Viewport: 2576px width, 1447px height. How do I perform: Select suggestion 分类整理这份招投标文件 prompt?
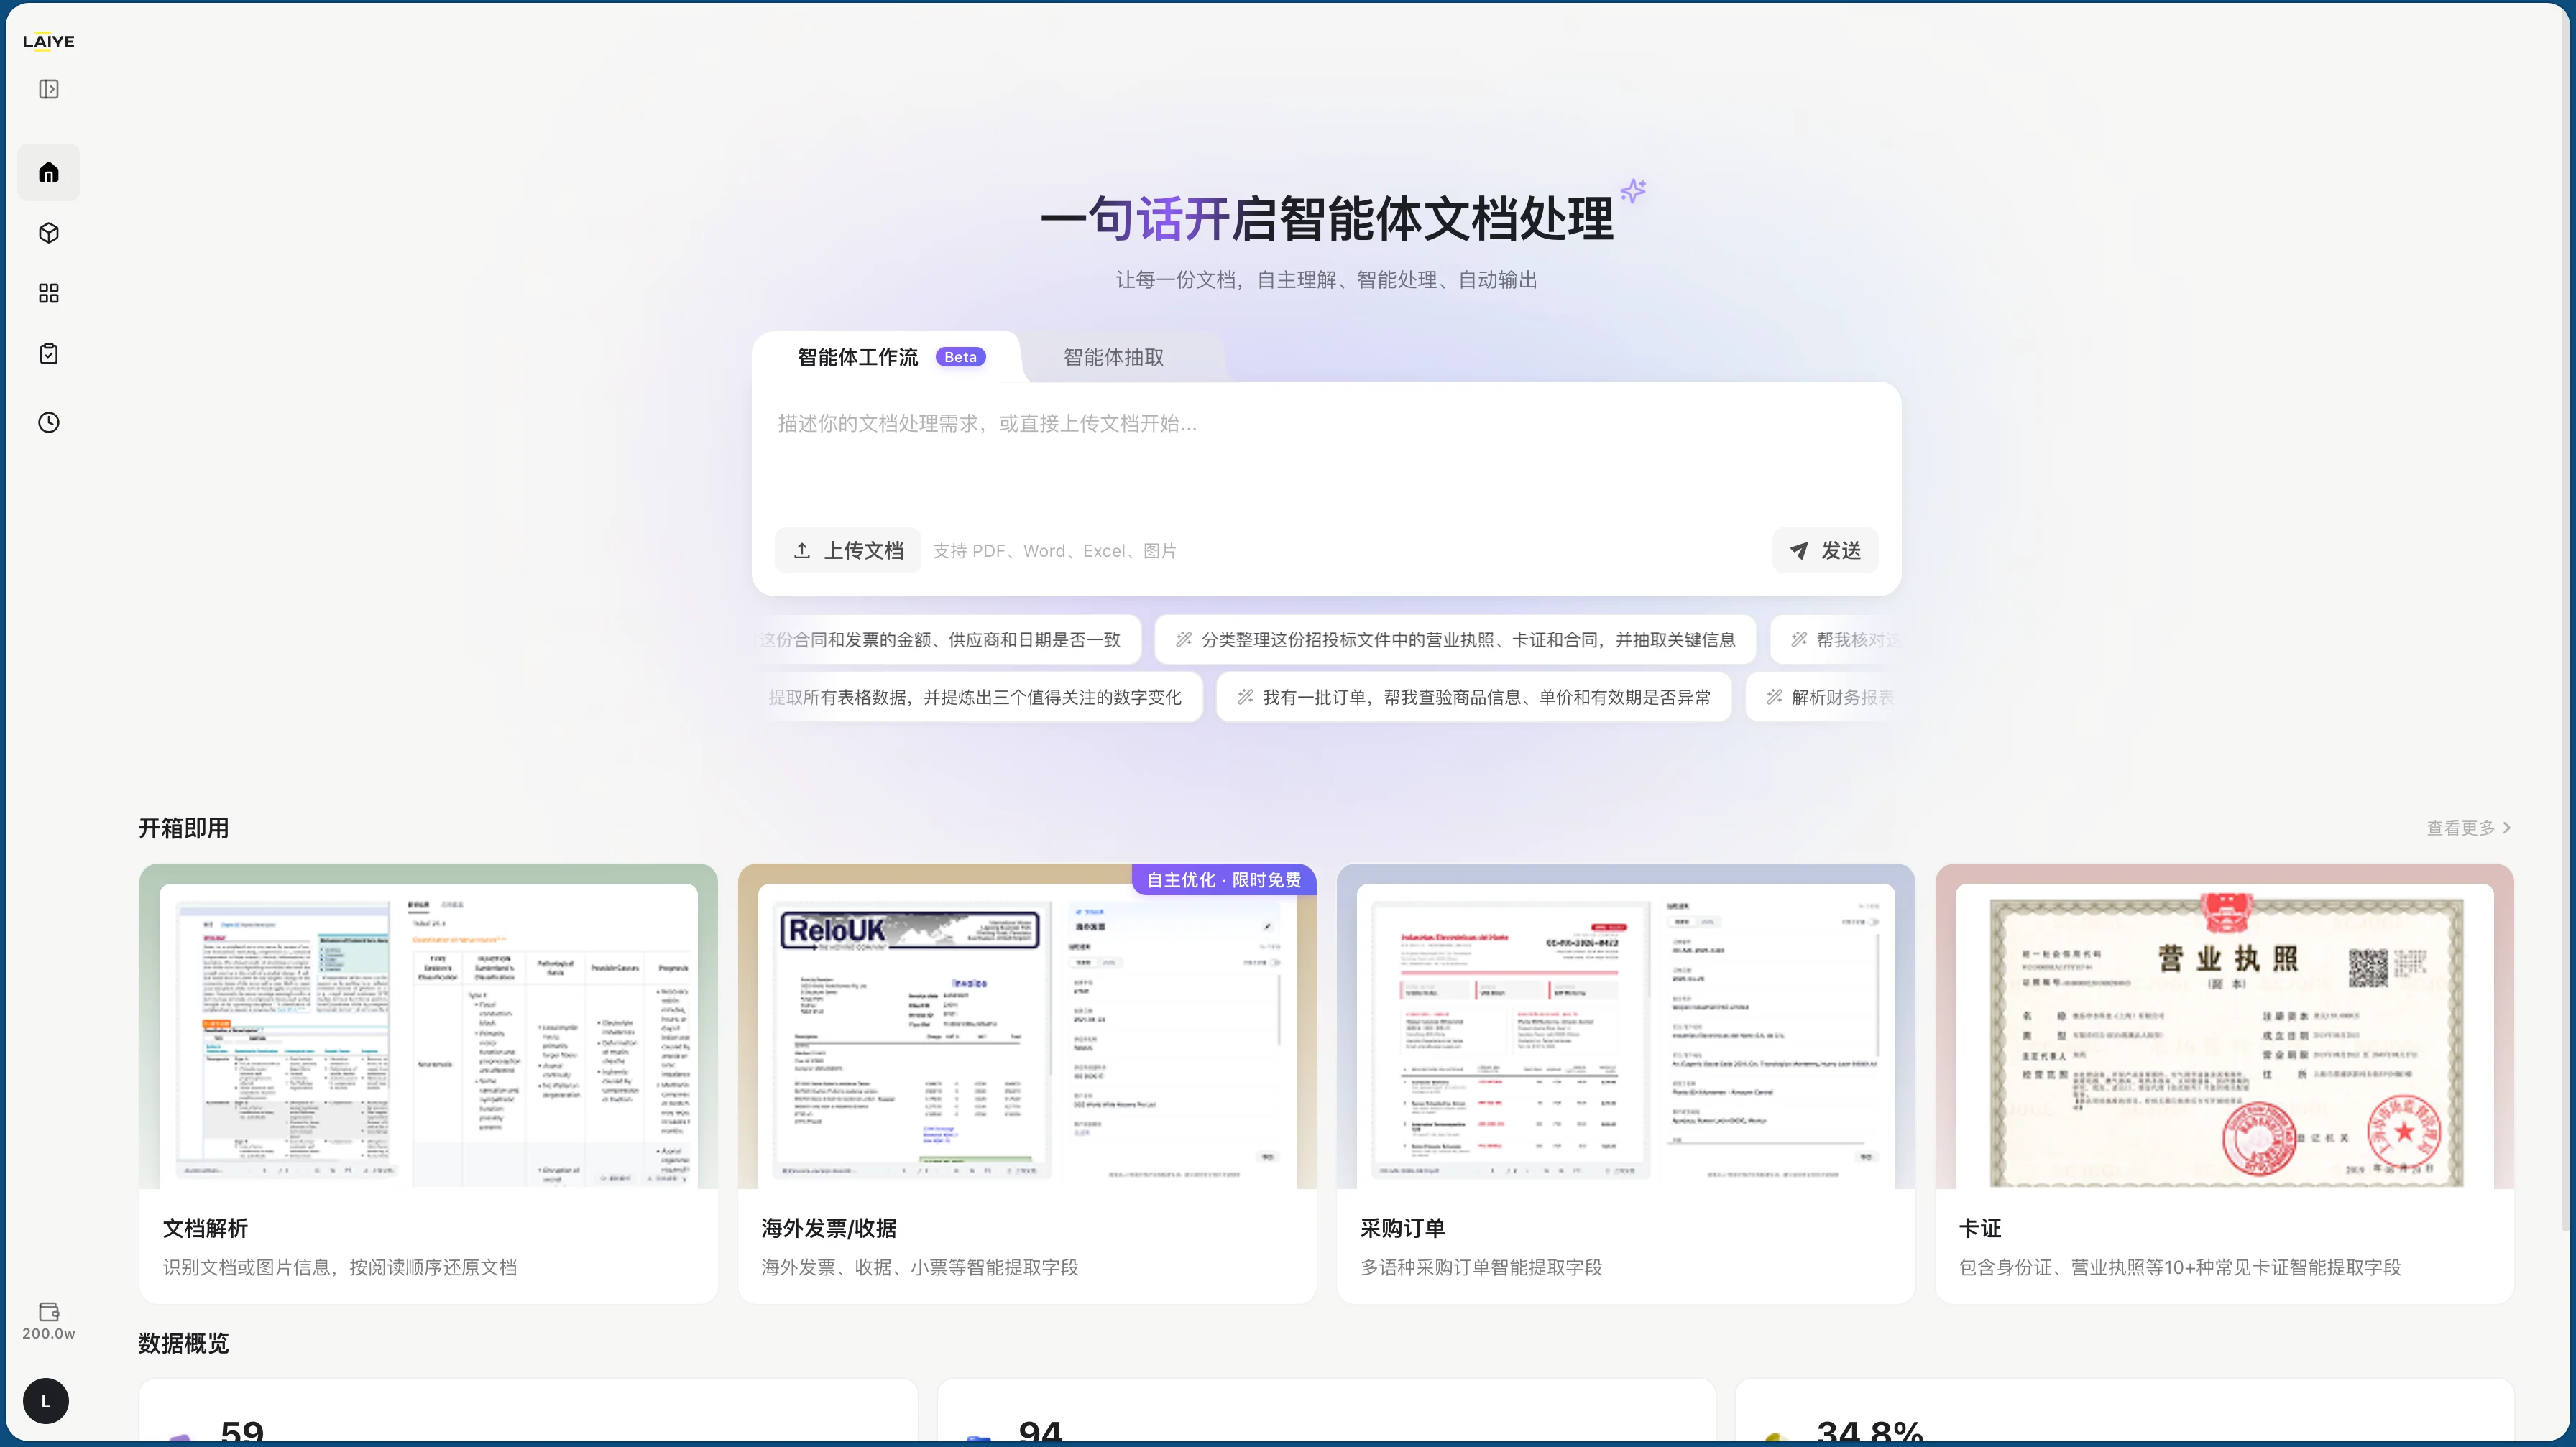1455,639
